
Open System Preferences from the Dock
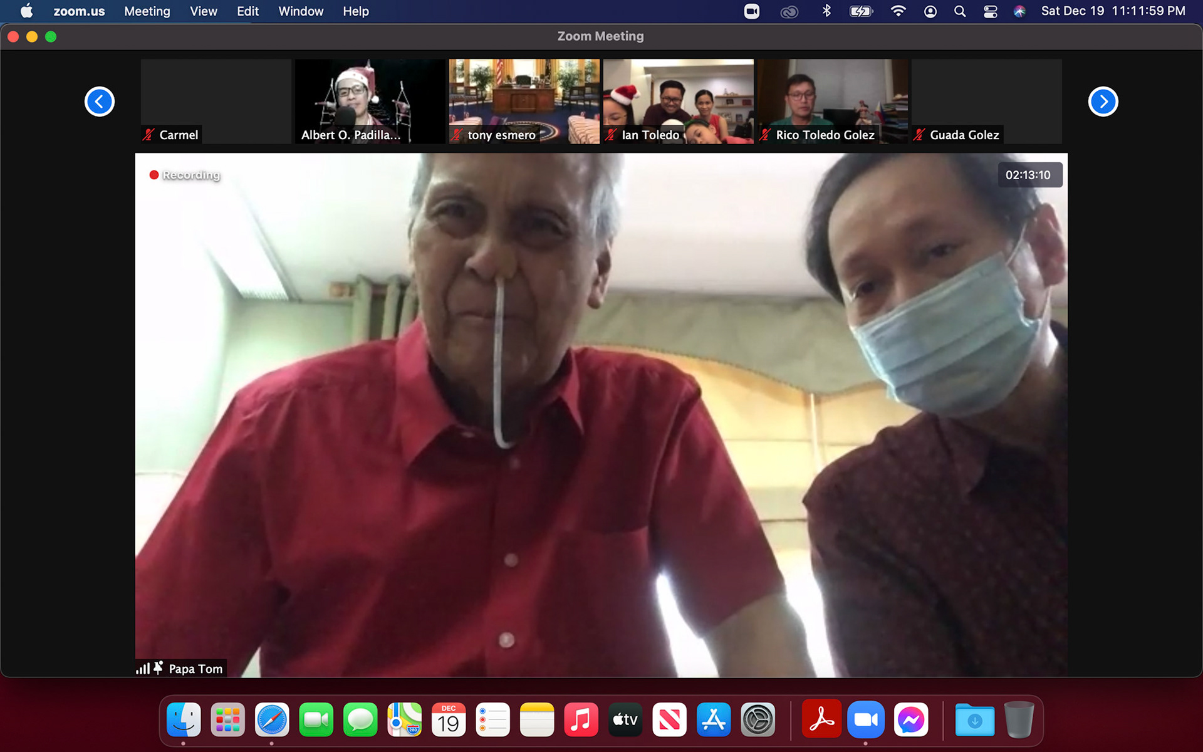coord(758,720)
